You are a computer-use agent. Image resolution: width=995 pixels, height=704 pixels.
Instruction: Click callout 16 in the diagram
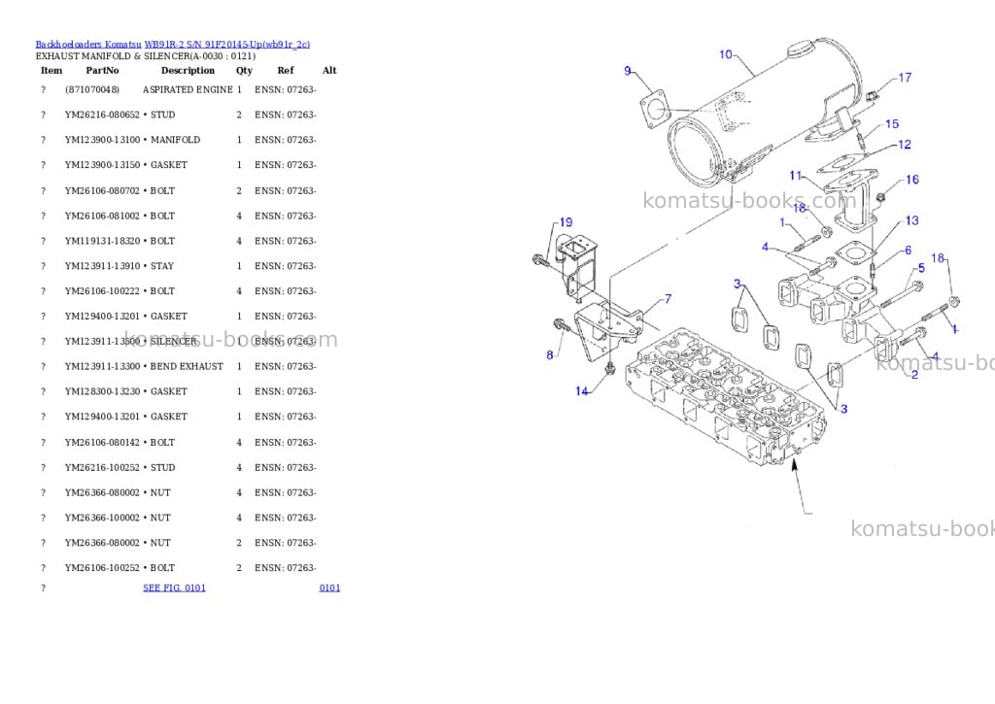coord(911,180)
